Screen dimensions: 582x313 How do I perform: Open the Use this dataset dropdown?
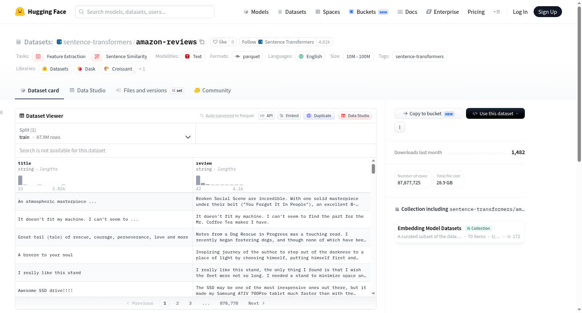pos(495,113)
